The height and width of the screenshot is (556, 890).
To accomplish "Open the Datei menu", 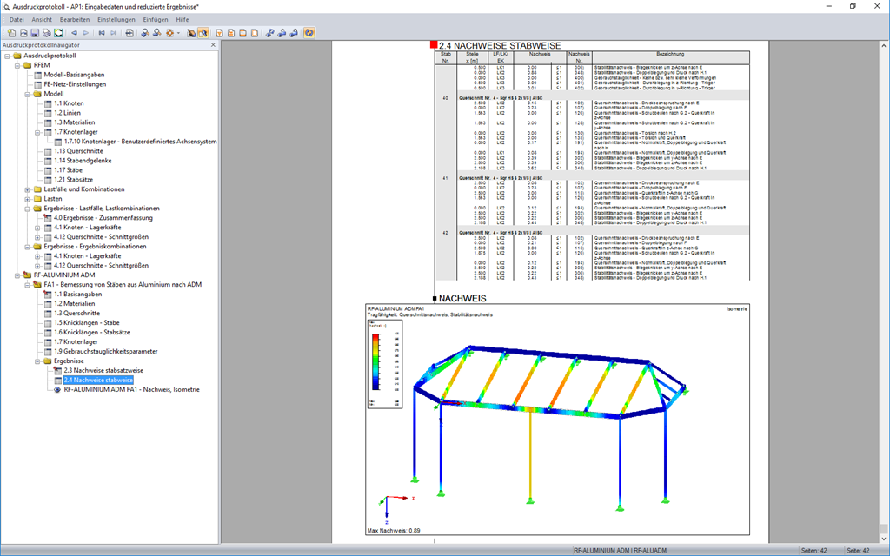I will tap(17, 19).
